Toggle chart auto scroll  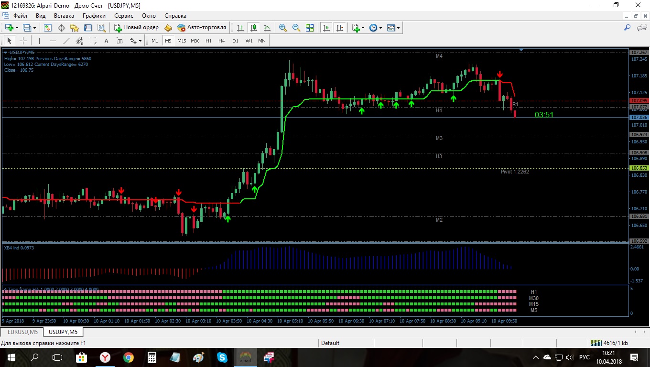[x=327, y=28]
